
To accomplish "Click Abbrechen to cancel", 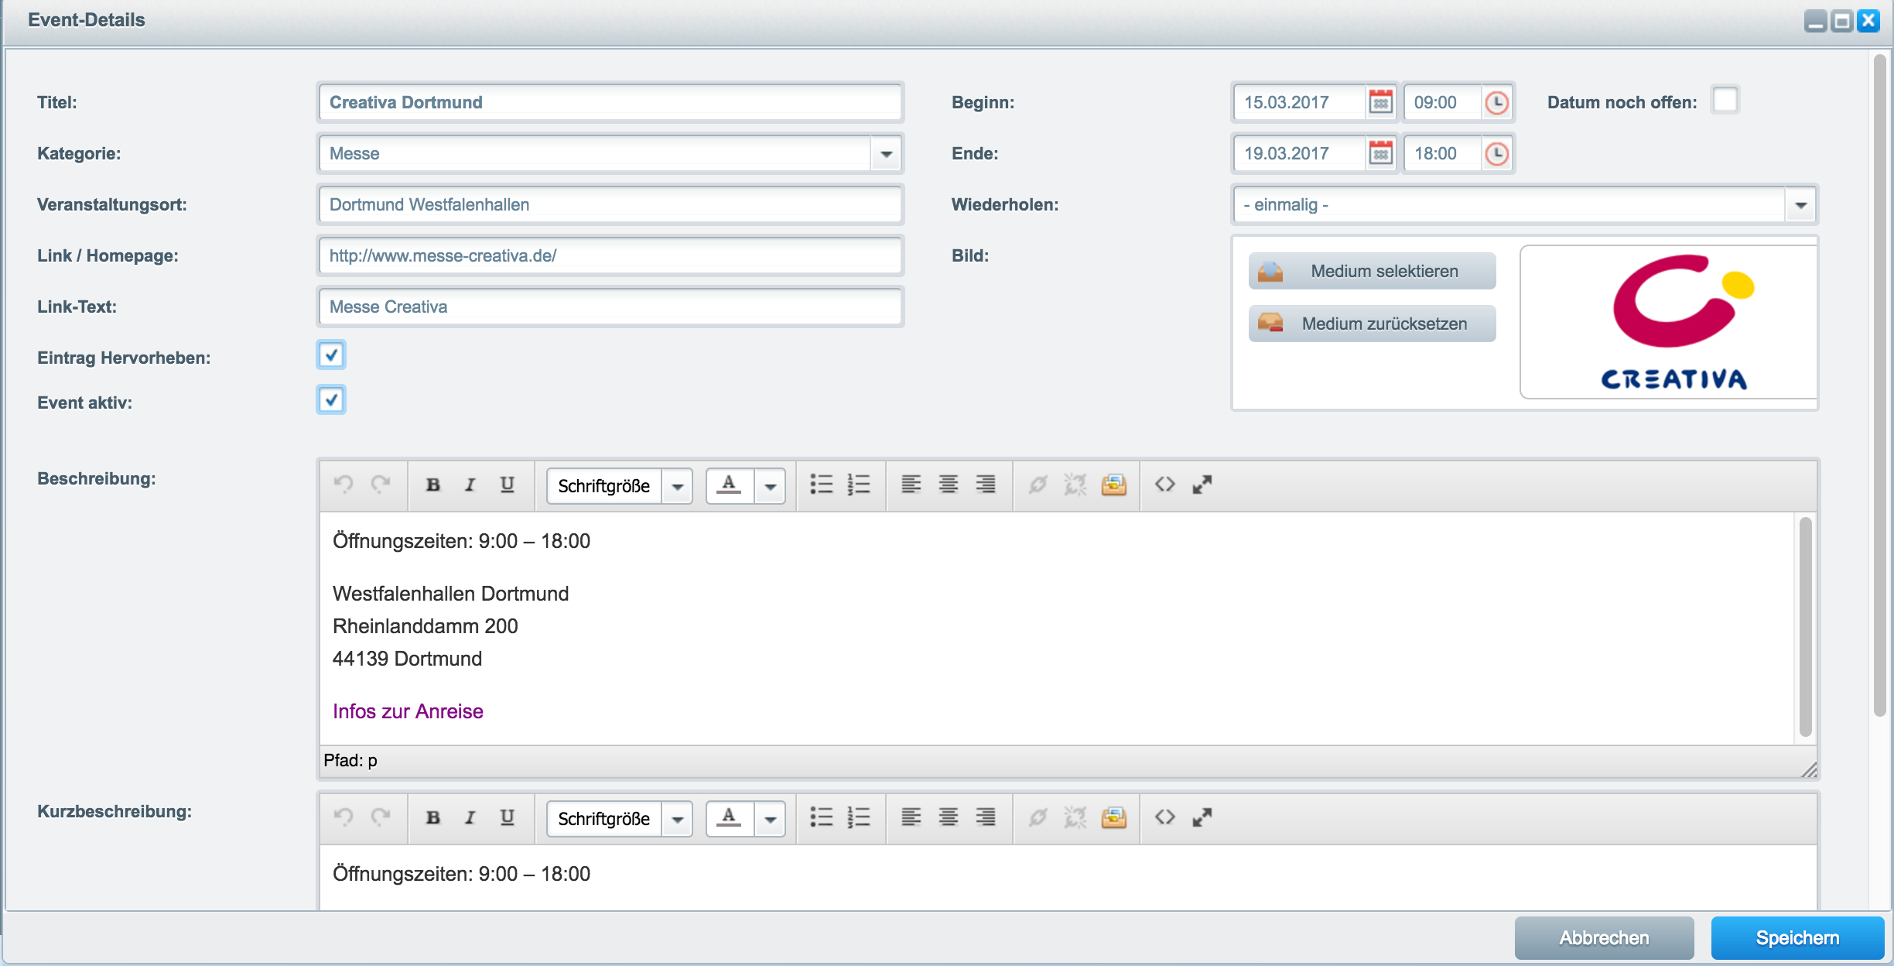I will (1604, 937).
